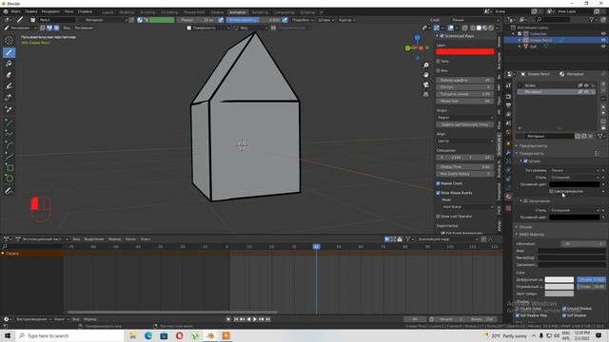Image resolution: width=609 pixels, height=342 pixels.
Task: Click the pan hand viewport icon
Action: (x=426, y=75)
